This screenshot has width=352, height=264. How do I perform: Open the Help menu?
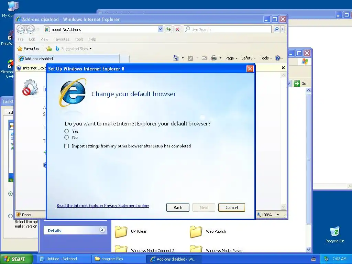[x=92, y=39]
